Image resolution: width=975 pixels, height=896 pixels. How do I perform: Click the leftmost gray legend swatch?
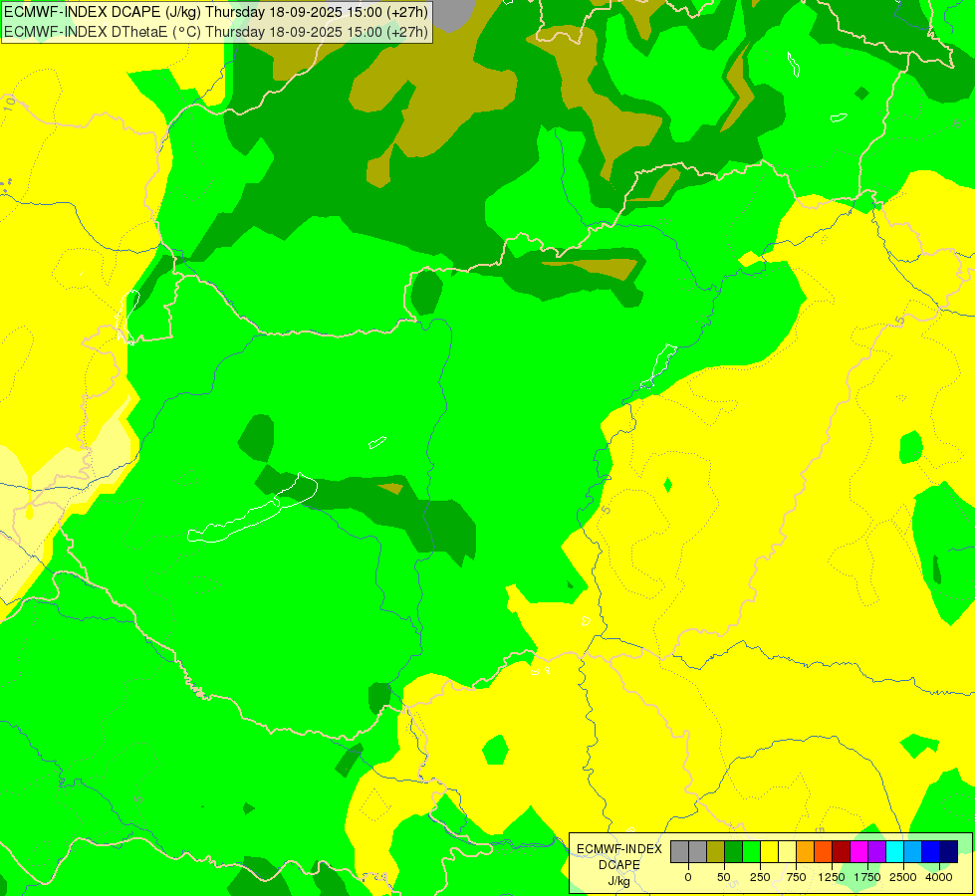[679, 851]
